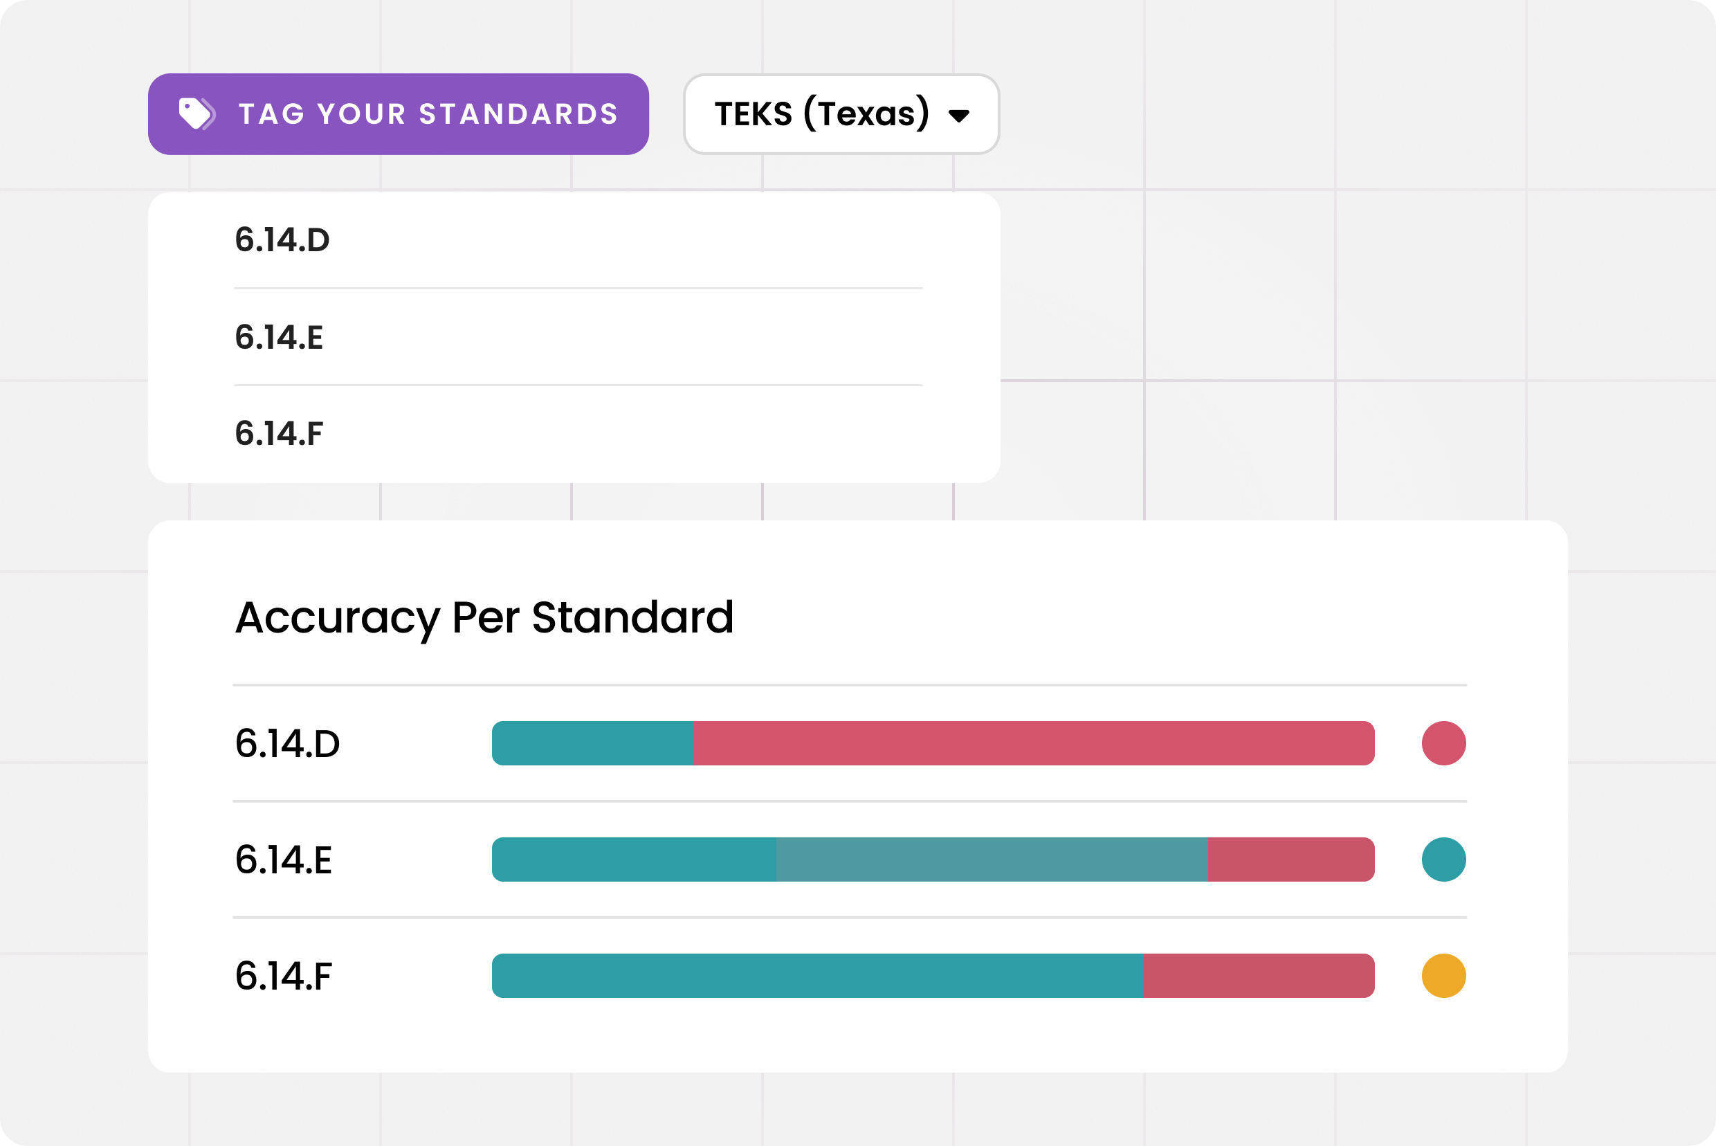1716x1146 pixels.
Task: Click the muted middle segment of 6.14.E bar
Action: pyautogui.click(x=991, y=859)
